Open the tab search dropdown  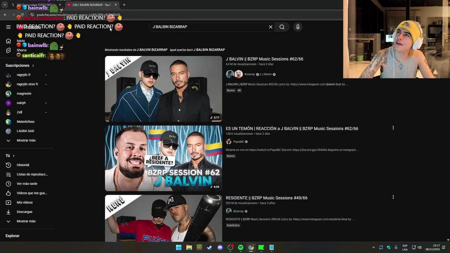(5, 5)
